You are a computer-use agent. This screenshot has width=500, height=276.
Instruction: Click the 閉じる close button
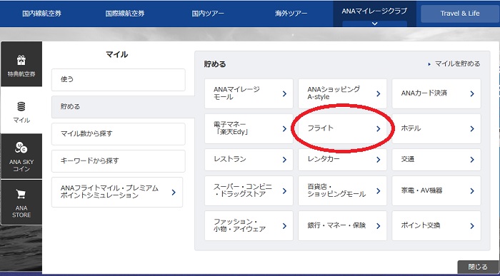[478, 267]
